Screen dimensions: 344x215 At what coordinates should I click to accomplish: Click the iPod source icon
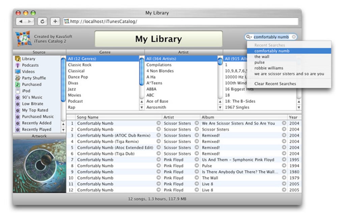tap(18, 91)
